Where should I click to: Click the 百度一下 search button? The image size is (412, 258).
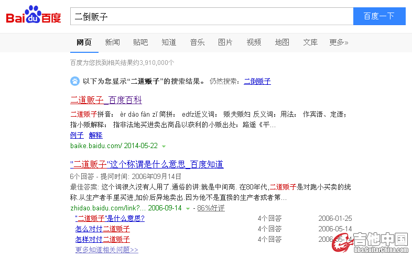pos(379,16)
